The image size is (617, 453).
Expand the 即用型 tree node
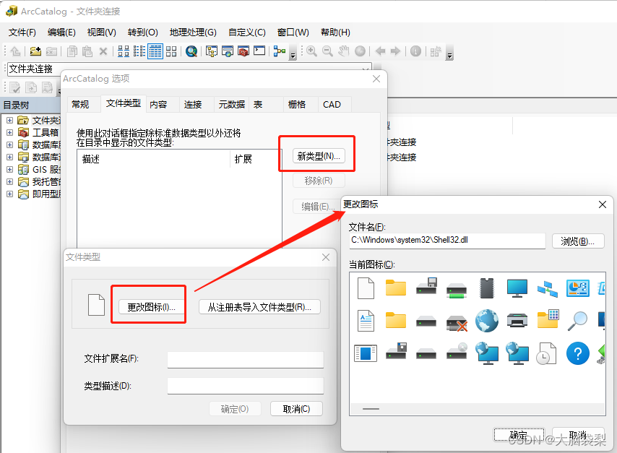[x=10, y=194]
